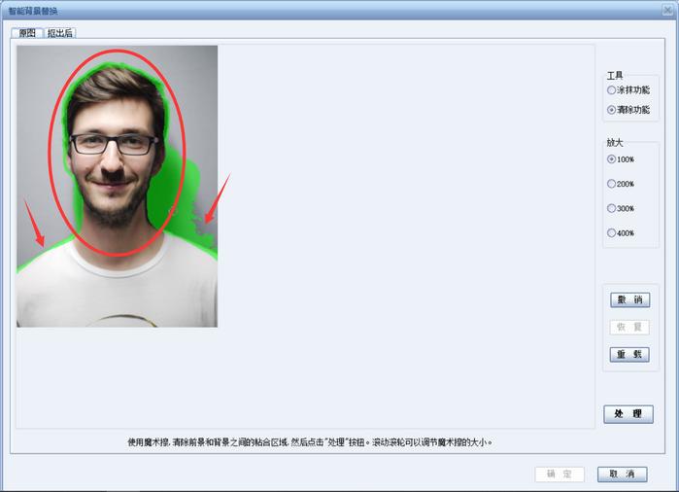Click the 确定 confirm button
Viewport: 679px width, 492px height.
coord(560,474)
